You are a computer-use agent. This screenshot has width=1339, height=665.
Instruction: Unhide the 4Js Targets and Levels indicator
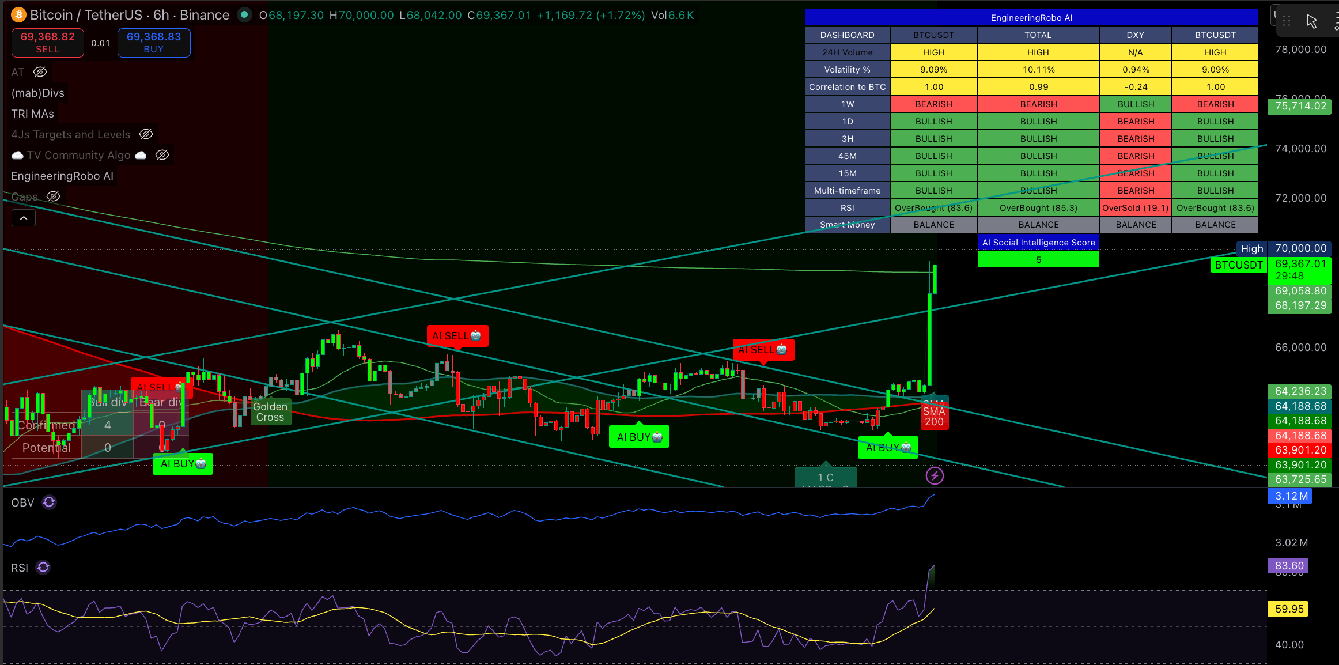point(146,134)
